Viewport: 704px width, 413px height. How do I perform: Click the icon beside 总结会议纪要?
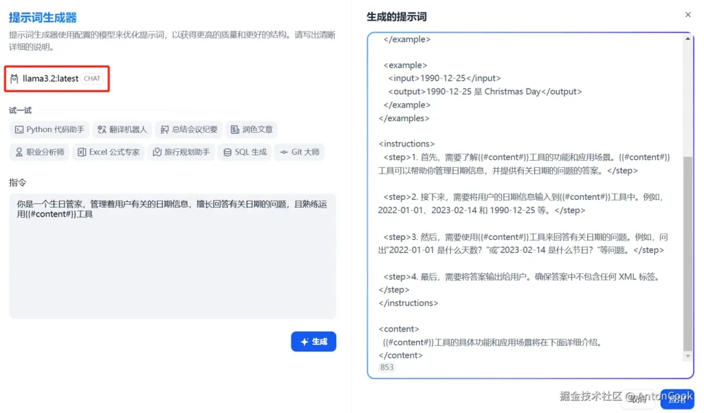click(164, 129)
